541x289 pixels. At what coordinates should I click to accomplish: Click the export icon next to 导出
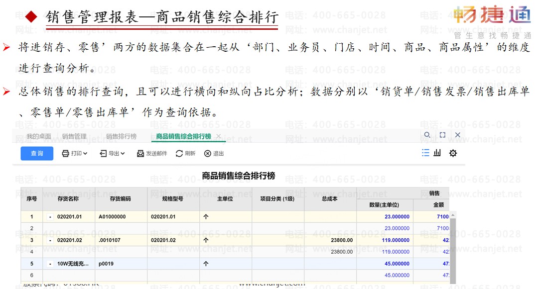click(103, 153)
